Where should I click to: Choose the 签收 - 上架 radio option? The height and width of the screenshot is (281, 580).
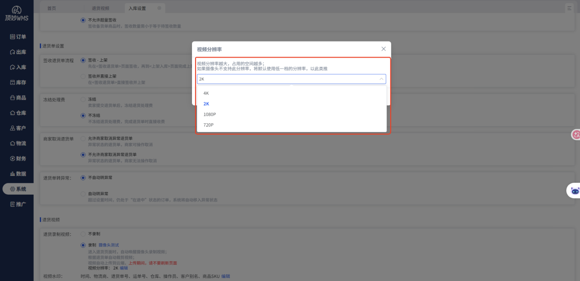pyautogui.click(x=83, y=60)
